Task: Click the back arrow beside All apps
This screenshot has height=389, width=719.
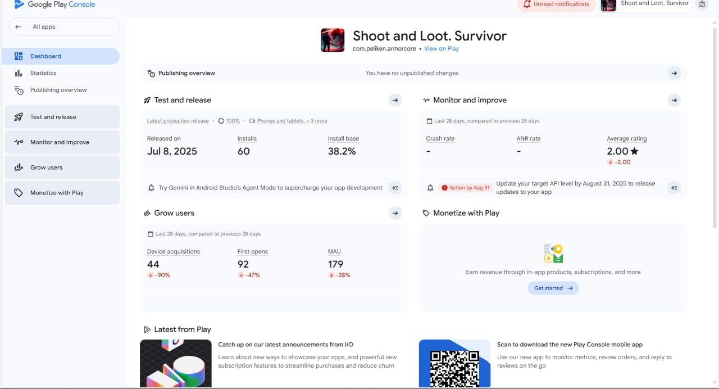Action: (18, 26)
